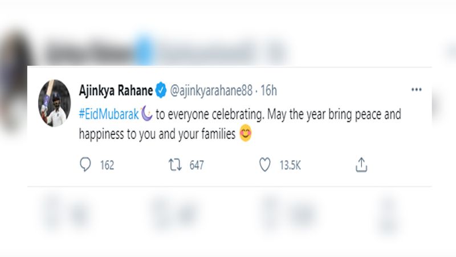
Task: Open the three-dot more options menu
Action: pyautogui.click(x=417, y=89)
